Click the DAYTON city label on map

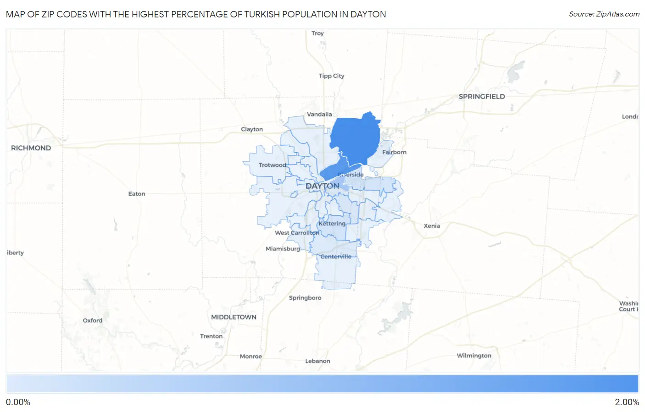pos(322,186)
